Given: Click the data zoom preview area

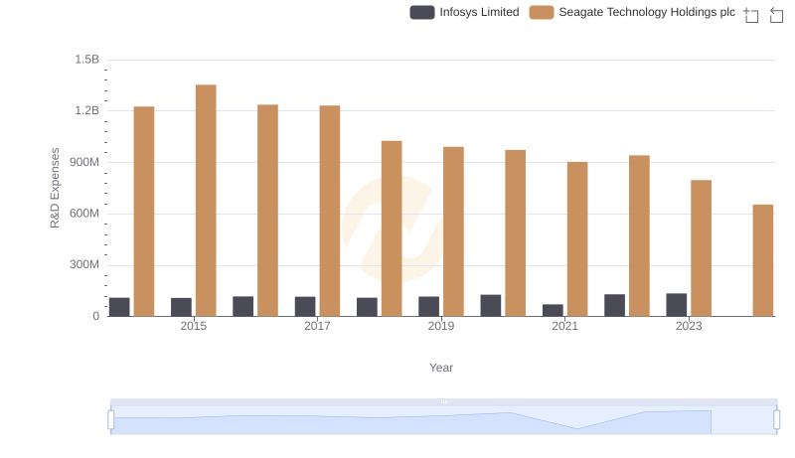Looking at the screenshot, I should pyautogui.click(x=443, y=419).
